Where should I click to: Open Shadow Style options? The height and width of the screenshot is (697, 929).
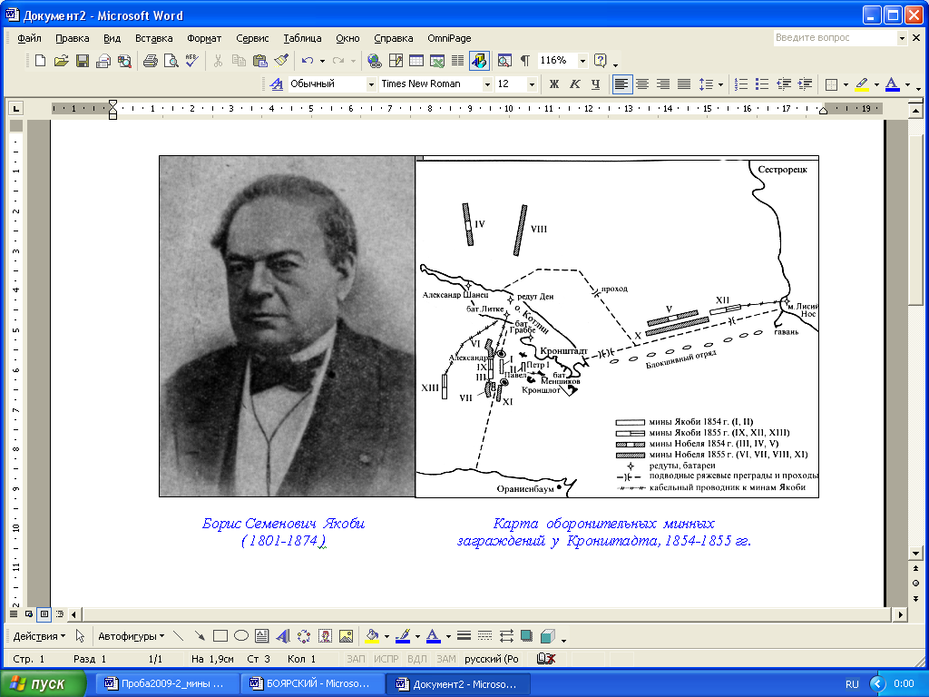click(527, 636)
